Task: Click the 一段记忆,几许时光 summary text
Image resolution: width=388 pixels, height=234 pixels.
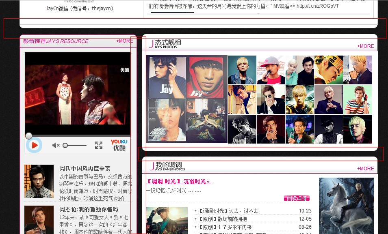Action: [173, 191]
